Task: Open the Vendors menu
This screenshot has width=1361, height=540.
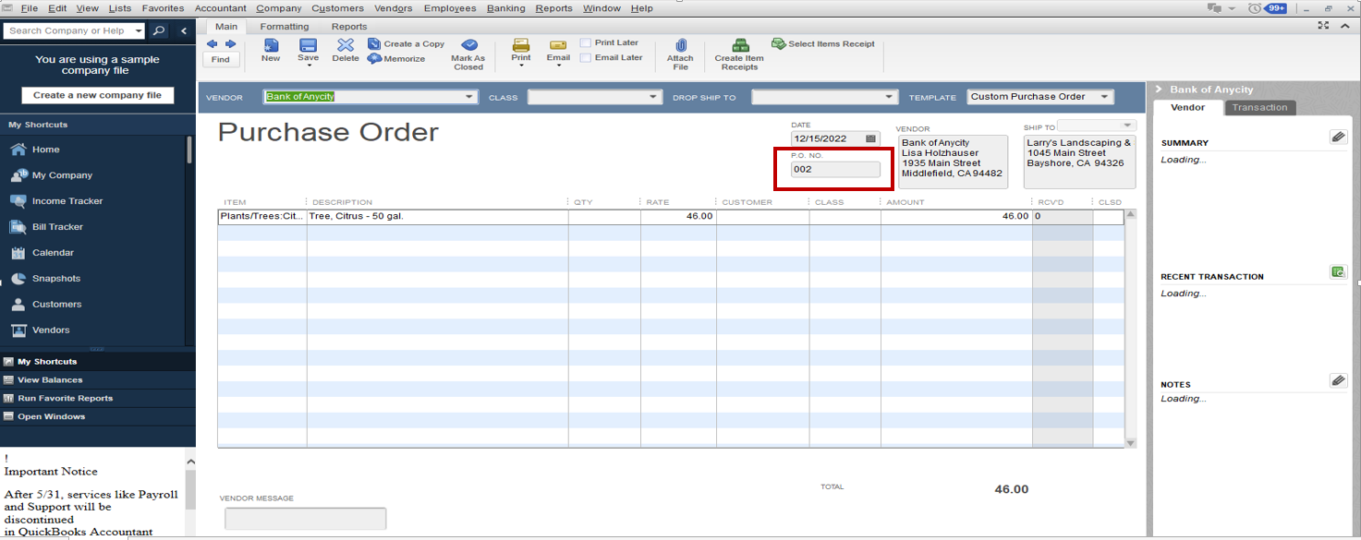Action: [393, 7]
